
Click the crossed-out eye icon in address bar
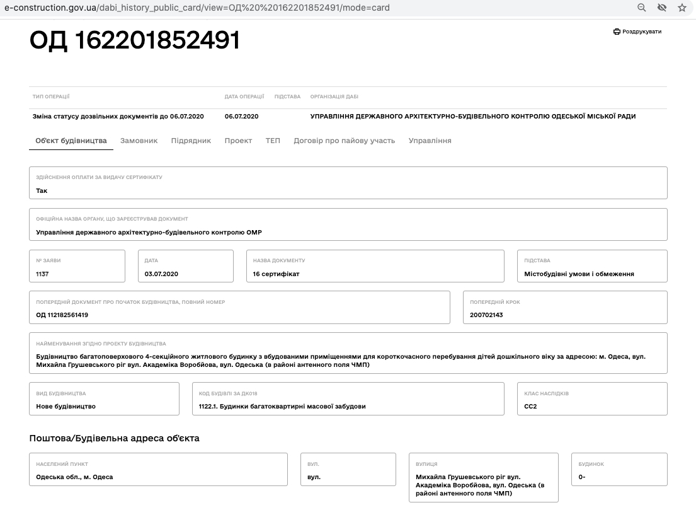click(662, 8)
